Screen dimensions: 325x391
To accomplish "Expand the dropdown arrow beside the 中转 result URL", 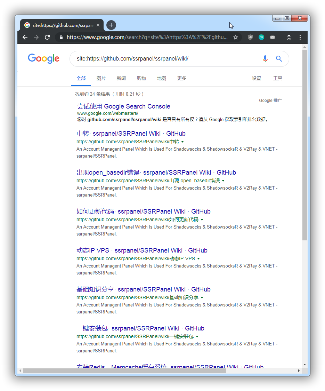I will pyautogui.click(x=182, y=142).
